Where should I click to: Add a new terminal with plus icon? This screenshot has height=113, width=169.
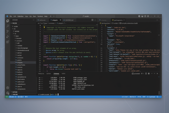point(142,74)
